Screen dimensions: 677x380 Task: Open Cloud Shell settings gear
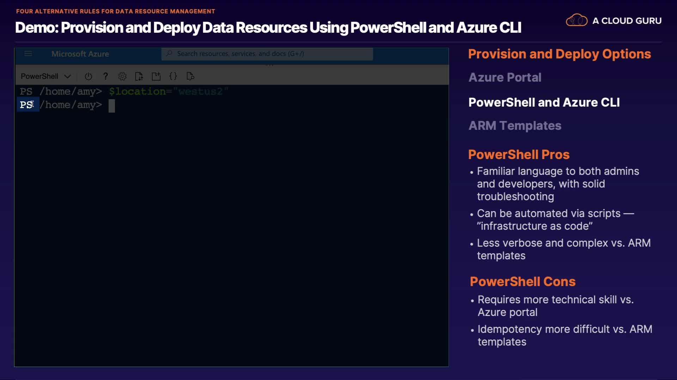coord(122,76)
